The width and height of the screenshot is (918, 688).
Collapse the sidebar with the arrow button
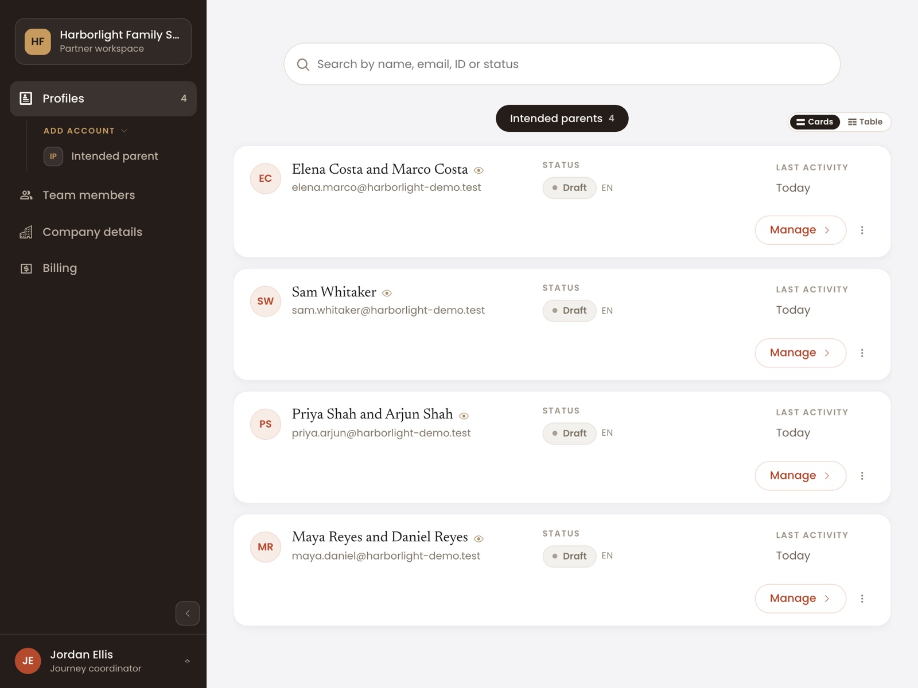(x=188, y=613)
